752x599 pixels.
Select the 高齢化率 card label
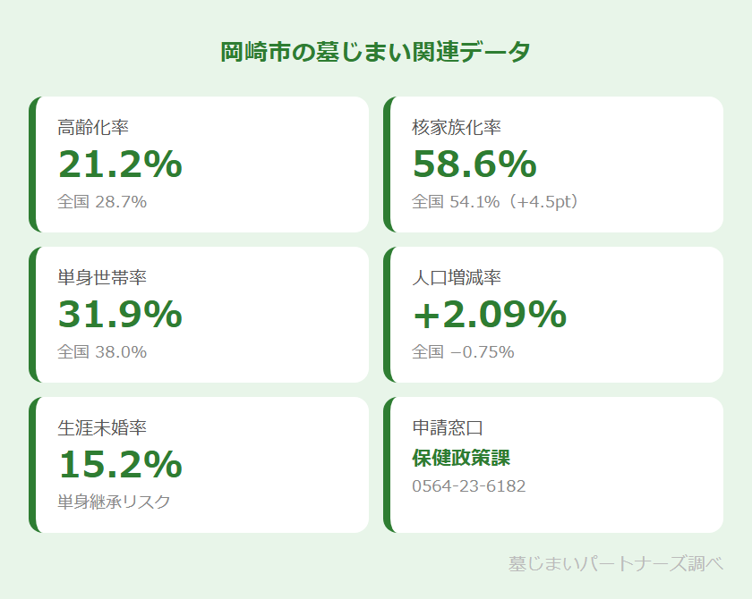(93, 127)
